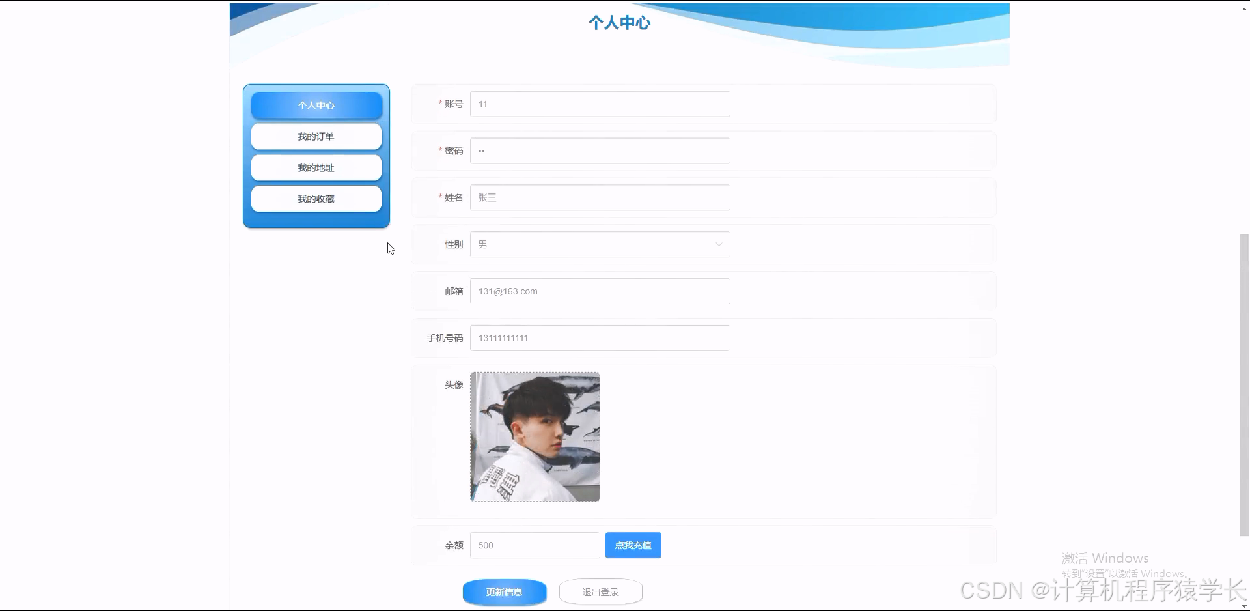Click the 姓名 name input field

click(x=599, y=197)
